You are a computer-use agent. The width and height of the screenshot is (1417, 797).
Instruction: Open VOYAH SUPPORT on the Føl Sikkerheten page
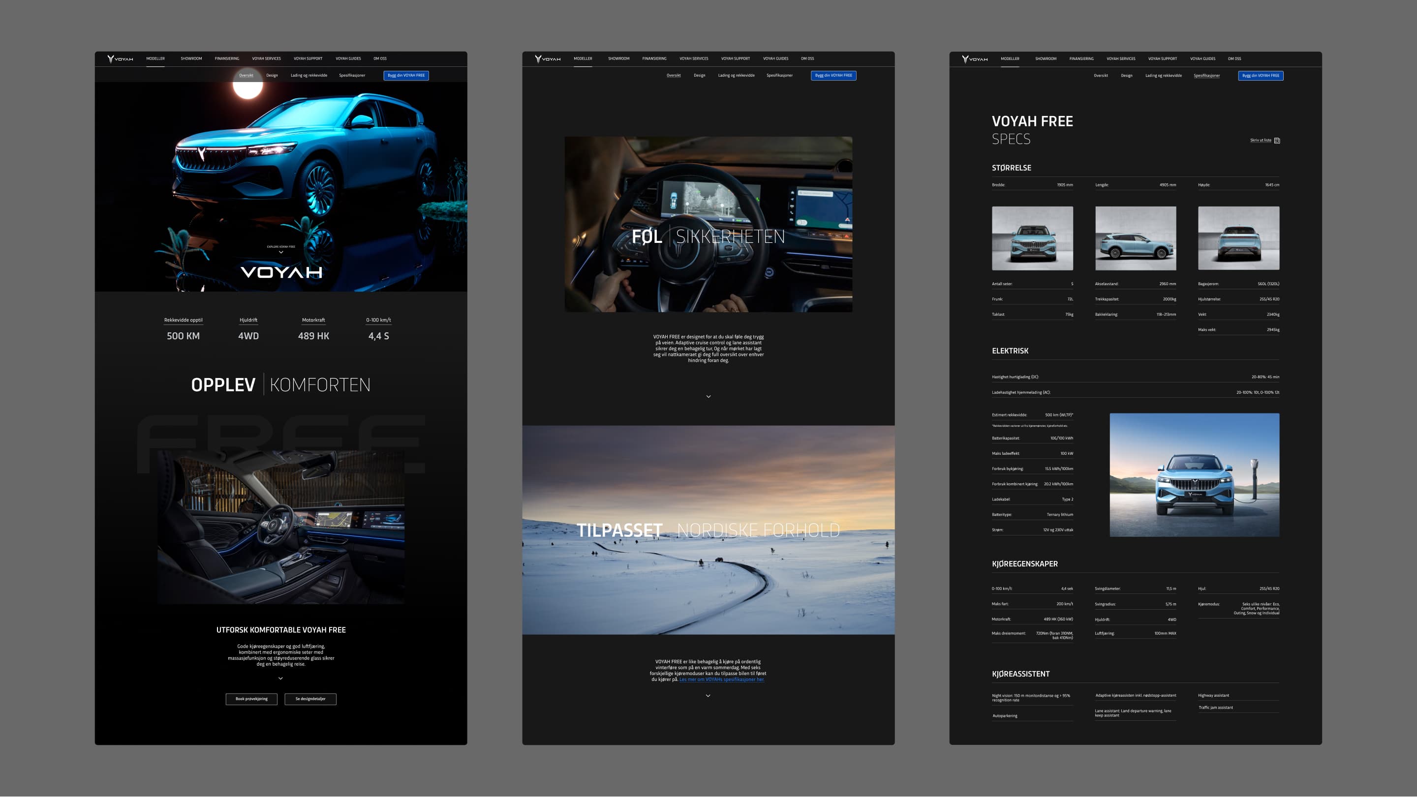coord(736,59)
